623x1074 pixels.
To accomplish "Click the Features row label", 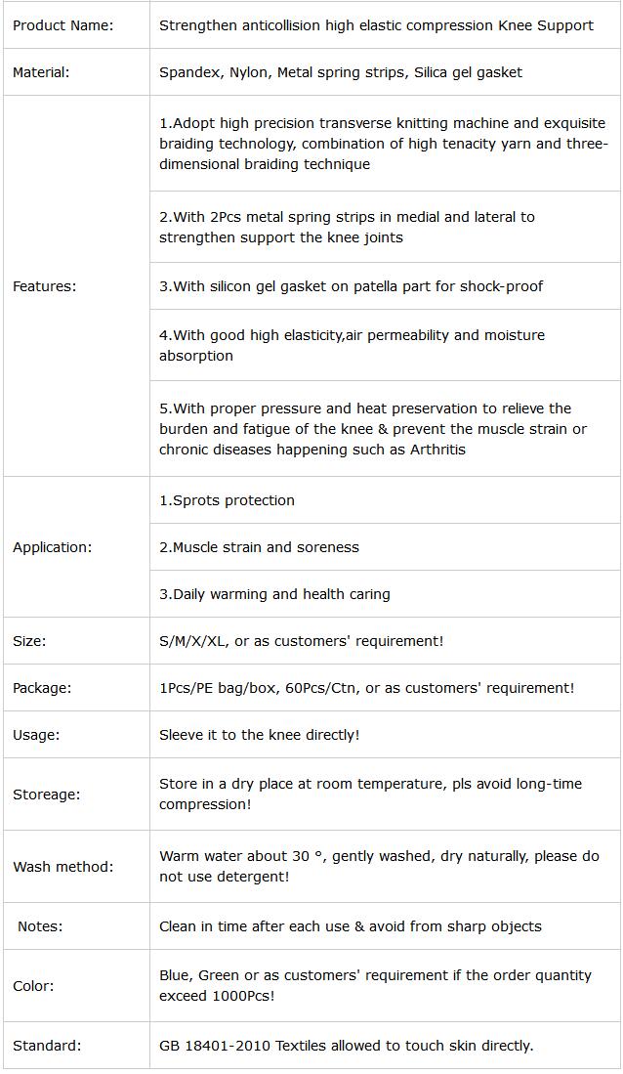I will click(44, 286).
